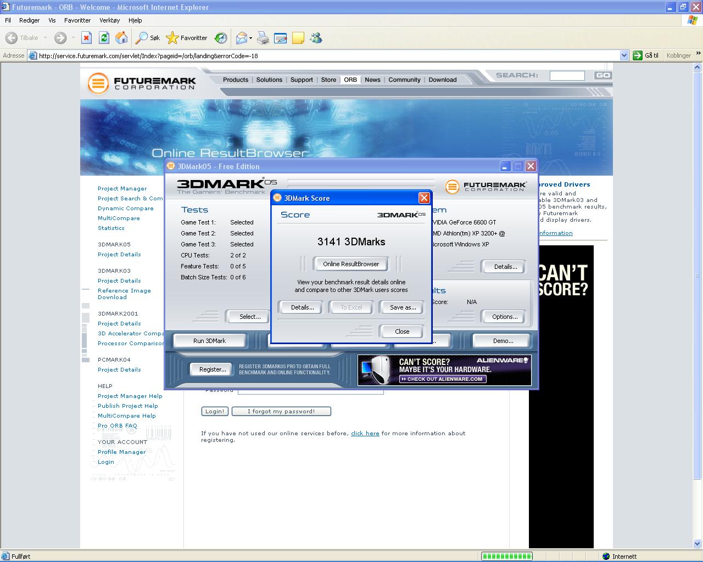Stop page loading with the red X icon

[86, 38]
